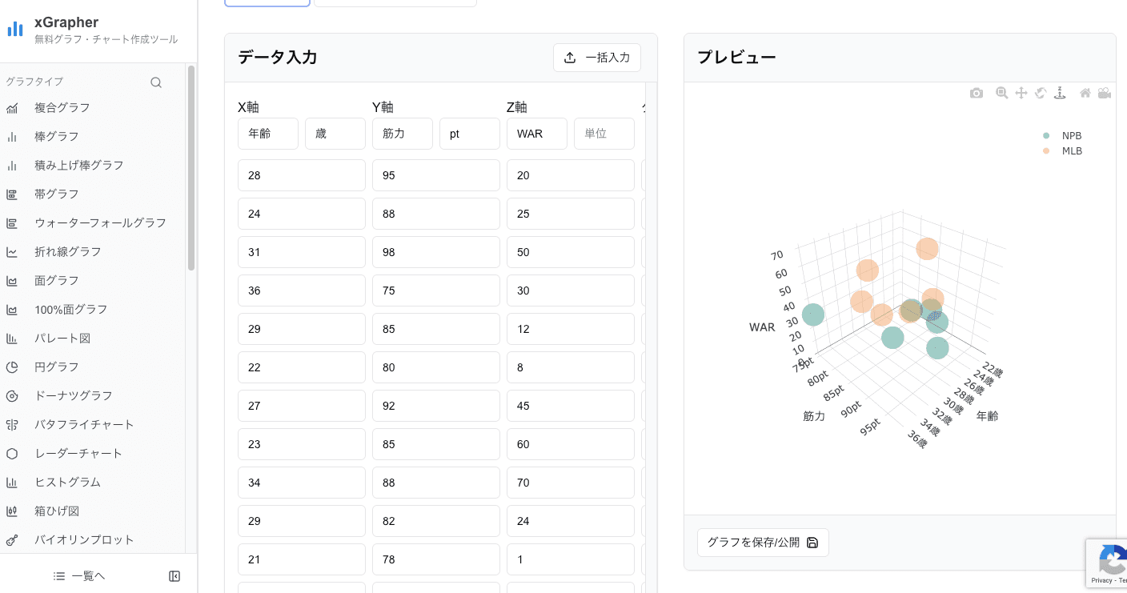Collapse the sidebar panel

tap(174, 575)
